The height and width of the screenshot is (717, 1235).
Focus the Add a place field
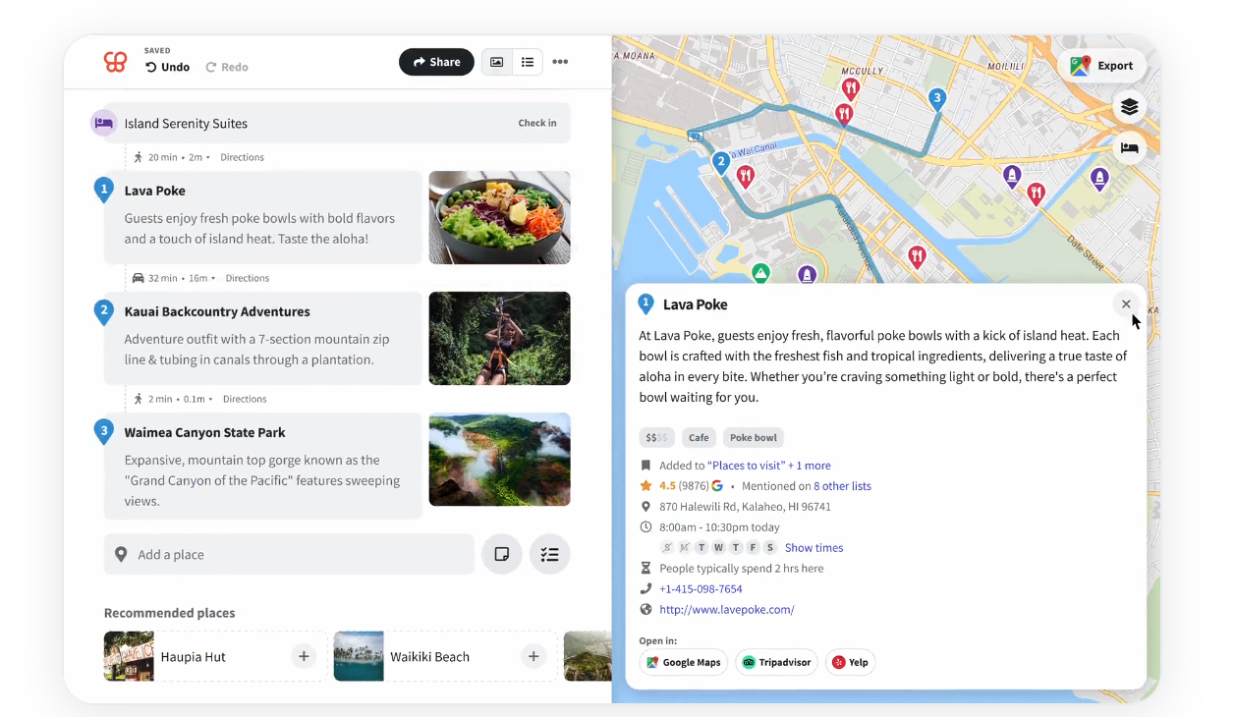click(289, 554)
